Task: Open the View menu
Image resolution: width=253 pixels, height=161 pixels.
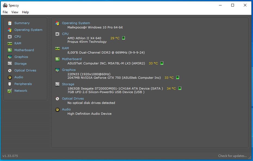Action: click(15, 12)
